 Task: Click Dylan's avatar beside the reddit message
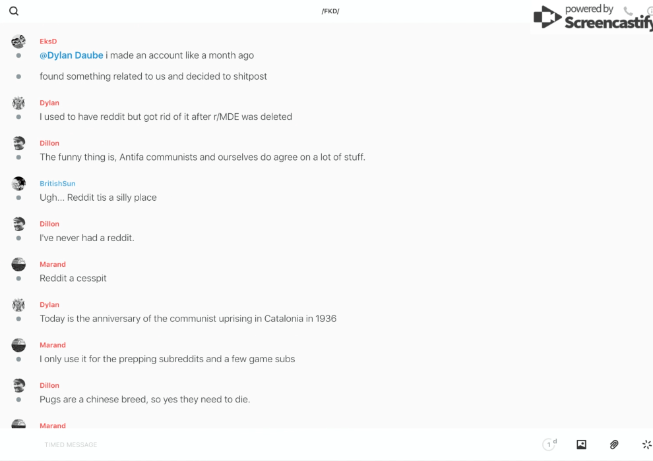pyautogui.click(x=18, y=103)
